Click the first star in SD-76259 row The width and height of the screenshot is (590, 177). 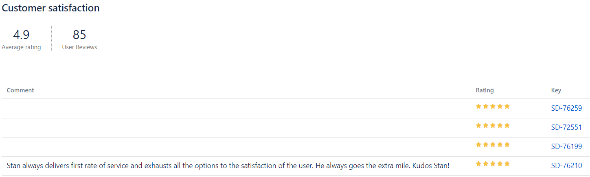pyautogui.click(x=479, y=107)
